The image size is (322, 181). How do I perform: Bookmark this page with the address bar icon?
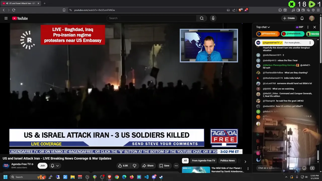tap(64, 10)
